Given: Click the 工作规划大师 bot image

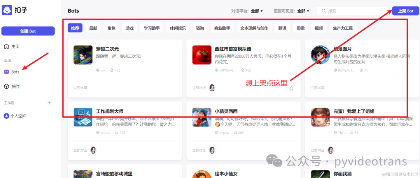Looking at the screenshot, I should click(x=83, y=117).
